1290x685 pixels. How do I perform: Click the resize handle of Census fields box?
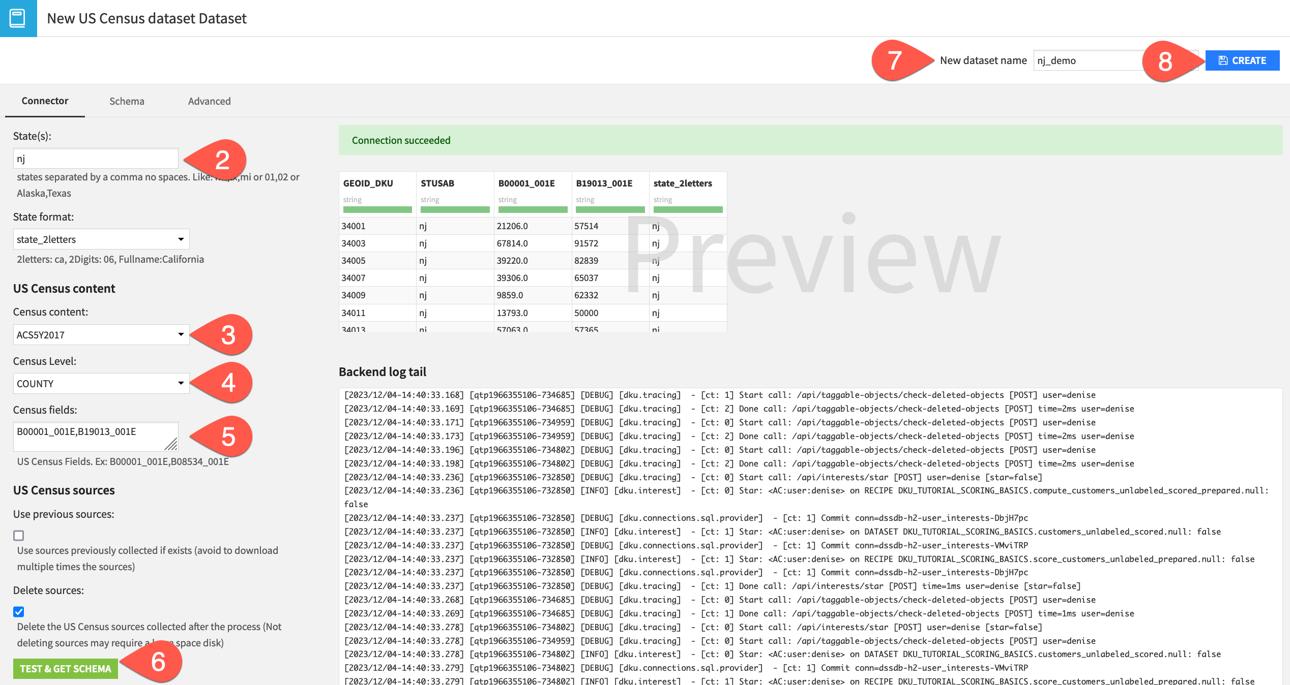point(171,444)
